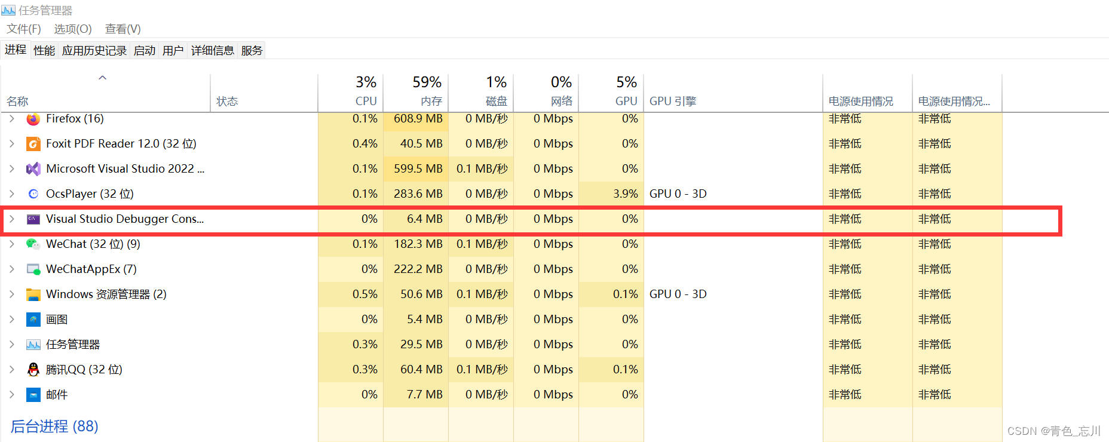The width and height of the screenshot is (1109, 442).
Task: Select the 邮件 7.7 MB memory cell
Action: tap(416, 395)
